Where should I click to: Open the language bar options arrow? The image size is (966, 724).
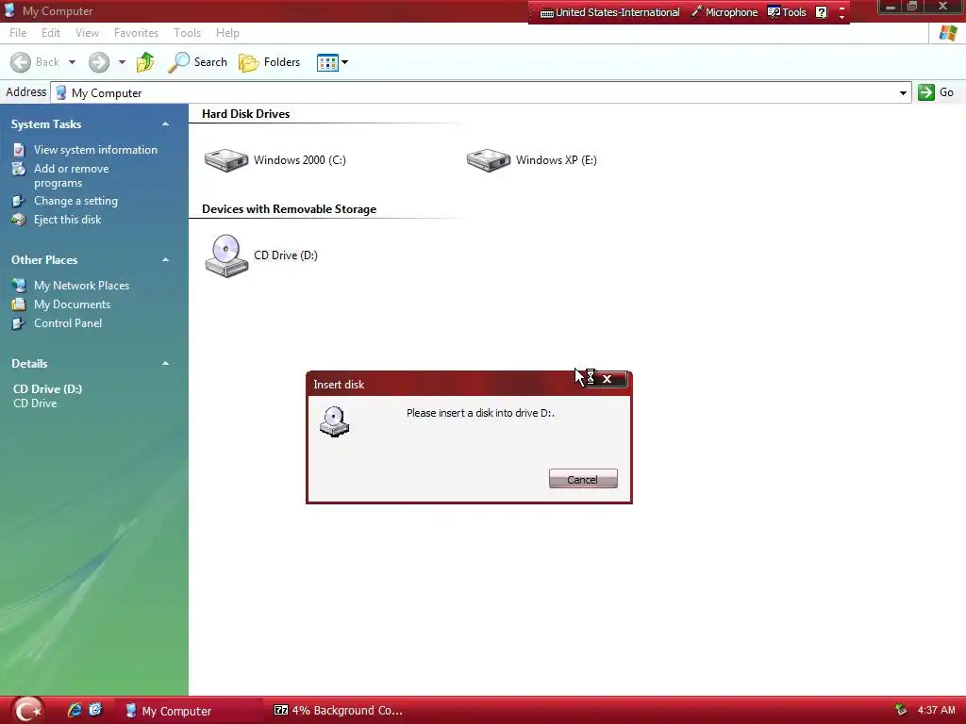[841, 17]
